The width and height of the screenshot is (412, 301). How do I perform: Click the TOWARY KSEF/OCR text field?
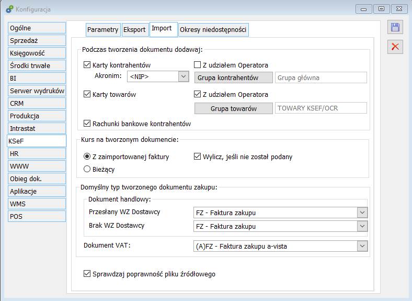pos(321,108)
